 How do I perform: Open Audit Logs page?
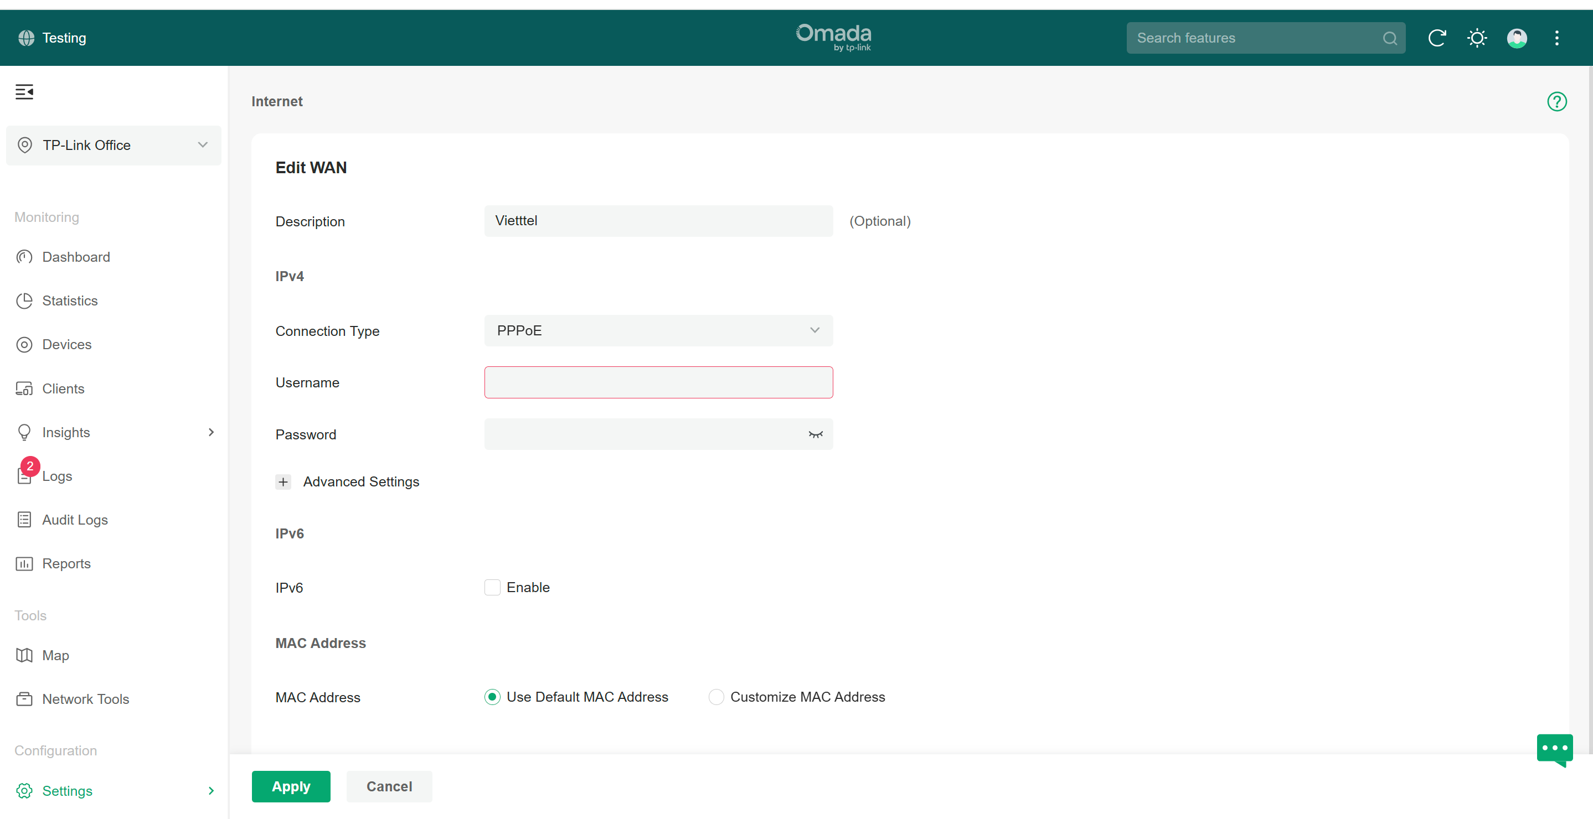click(75, 520)
